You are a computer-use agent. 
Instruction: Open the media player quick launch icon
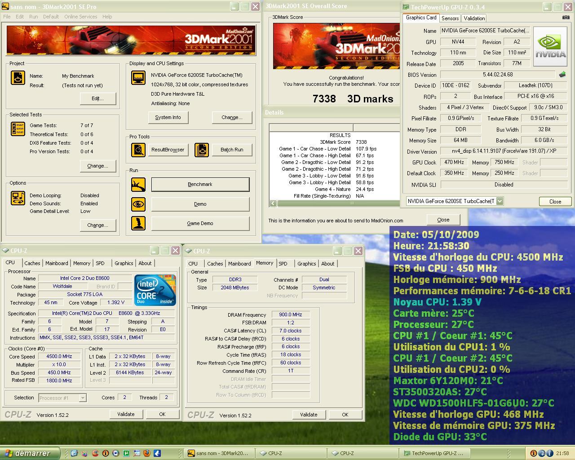tap(115, 453)
